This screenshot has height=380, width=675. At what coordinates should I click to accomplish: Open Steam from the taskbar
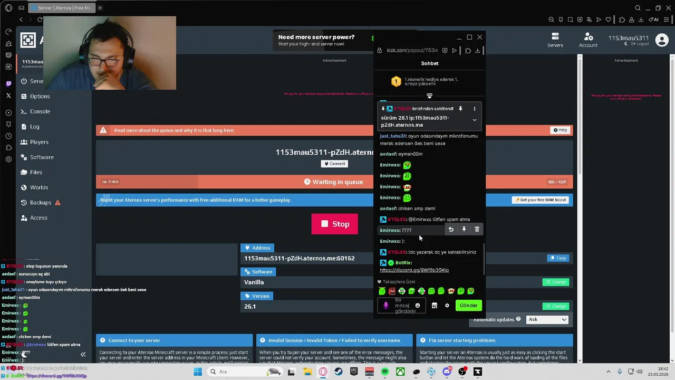338,372
